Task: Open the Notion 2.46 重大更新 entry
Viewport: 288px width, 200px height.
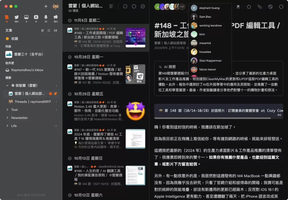Action: coord(106,111)
